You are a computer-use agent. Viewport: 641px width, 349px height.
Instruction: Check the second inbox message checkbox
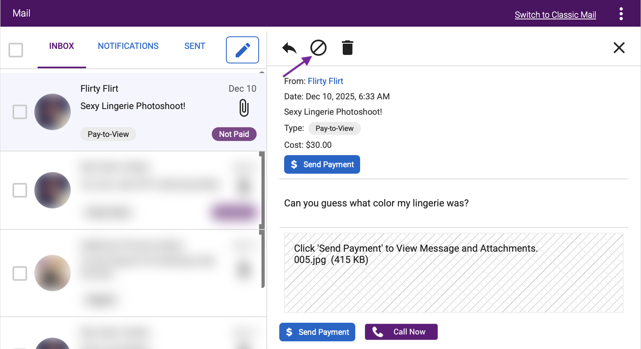tap(20, 190)
